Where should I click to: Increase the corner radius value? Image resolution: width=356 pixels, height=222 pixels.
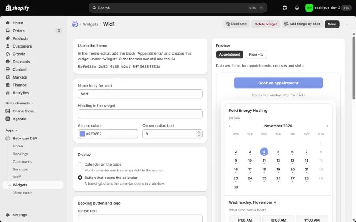199,132
